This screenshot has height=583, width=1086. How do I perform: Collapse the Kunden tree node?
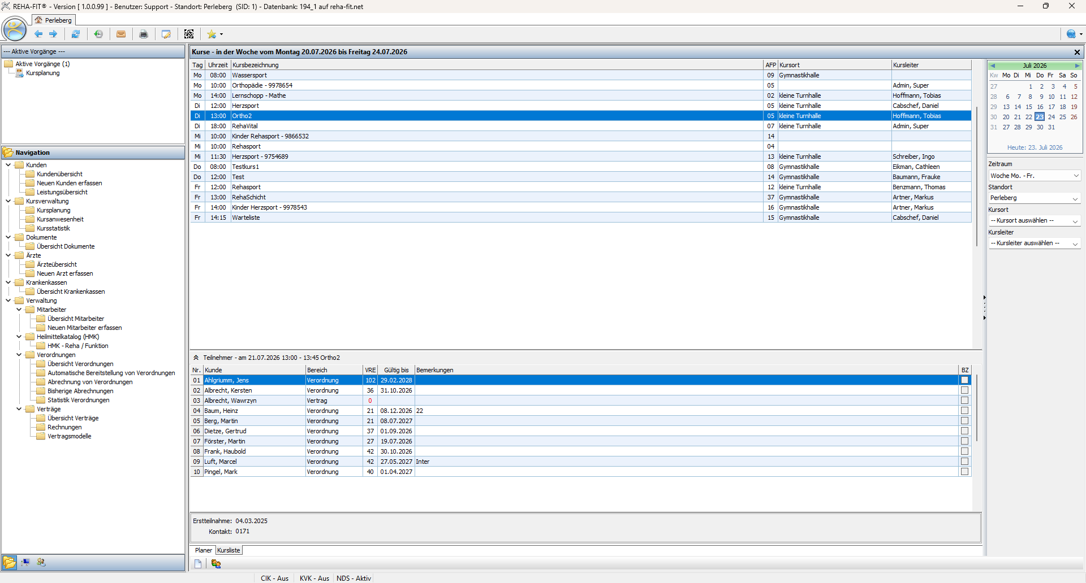(8, 165)
